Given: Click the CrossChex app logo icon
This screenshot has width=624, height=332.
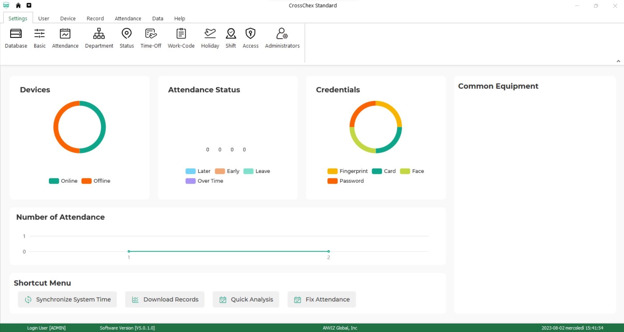Looking at the screenshot, I should [x=6, y=5].
